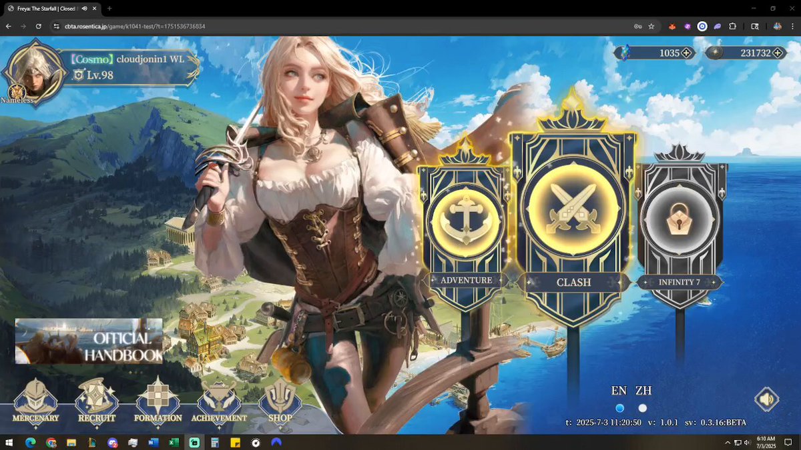Click the Nameless title under avatar

coord(17,100)
